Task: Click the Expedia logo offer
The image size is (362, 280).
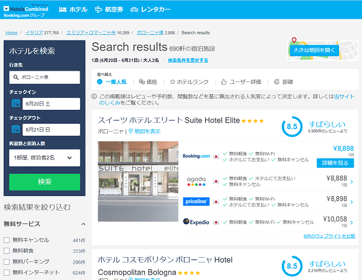Action: pyautogui.click(x=196, y=222)
